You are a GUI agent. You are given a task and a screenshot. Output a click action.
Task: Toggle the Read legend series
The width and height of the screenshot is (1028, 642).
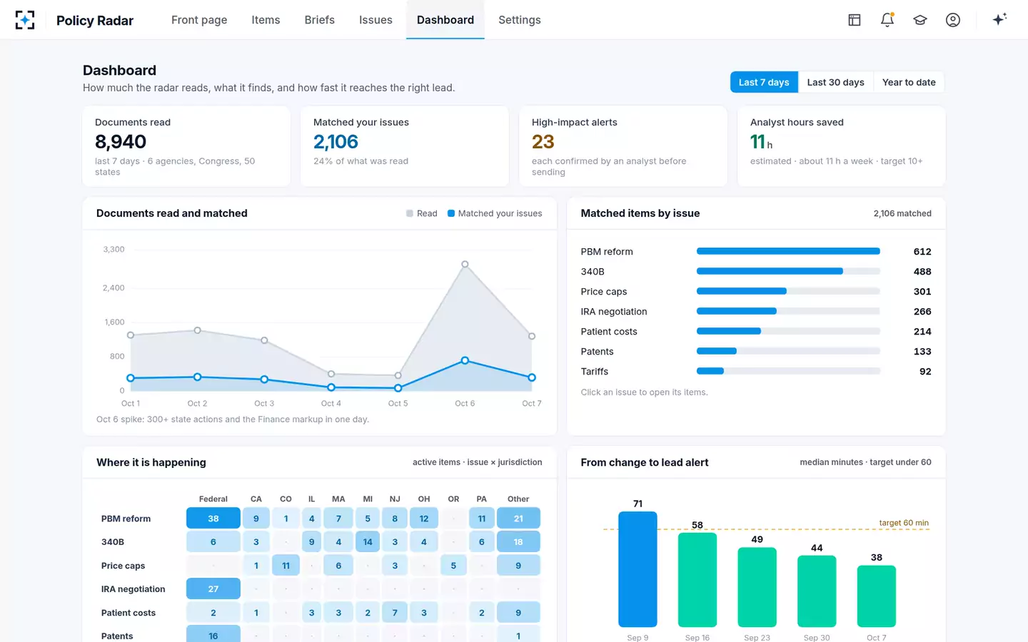tap(421, 213)
